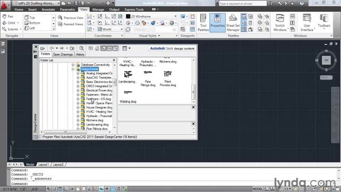
Task: Click the Previous View icon
Action: pyautogui.click(x=60, y=18)
